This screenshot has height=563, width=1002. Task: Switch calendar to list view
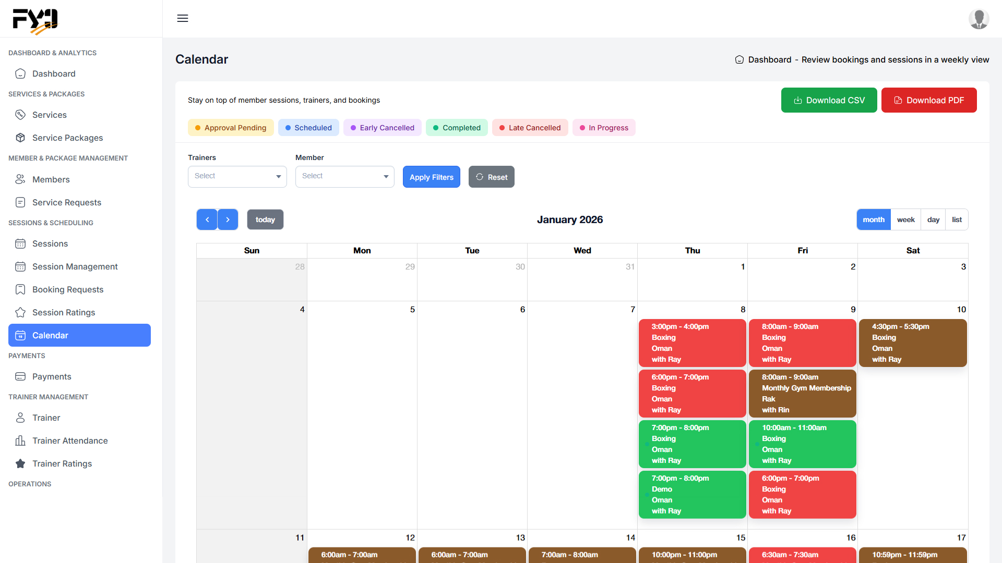coord(956,219)
